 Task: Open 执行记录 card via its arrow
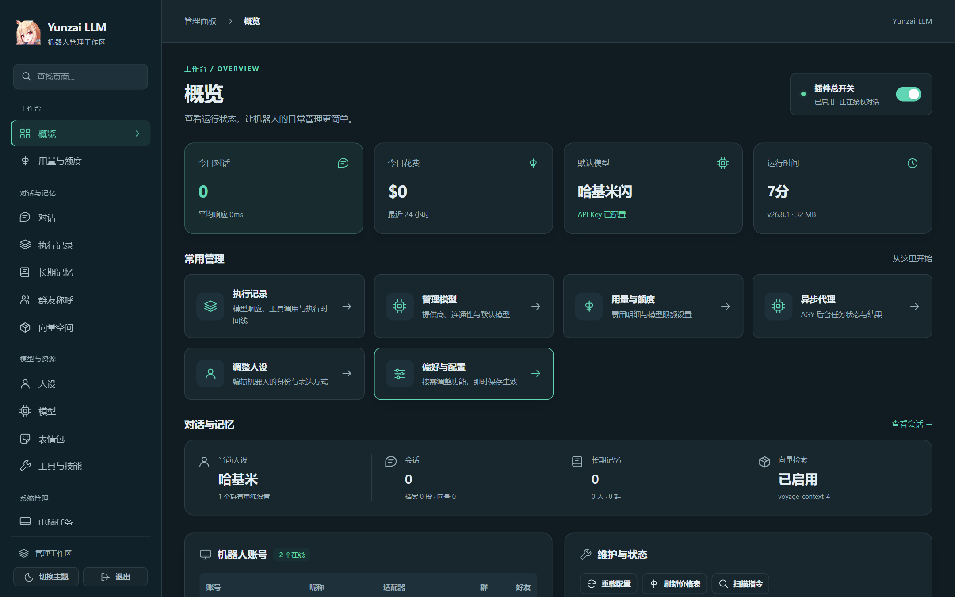coord(347,306)
